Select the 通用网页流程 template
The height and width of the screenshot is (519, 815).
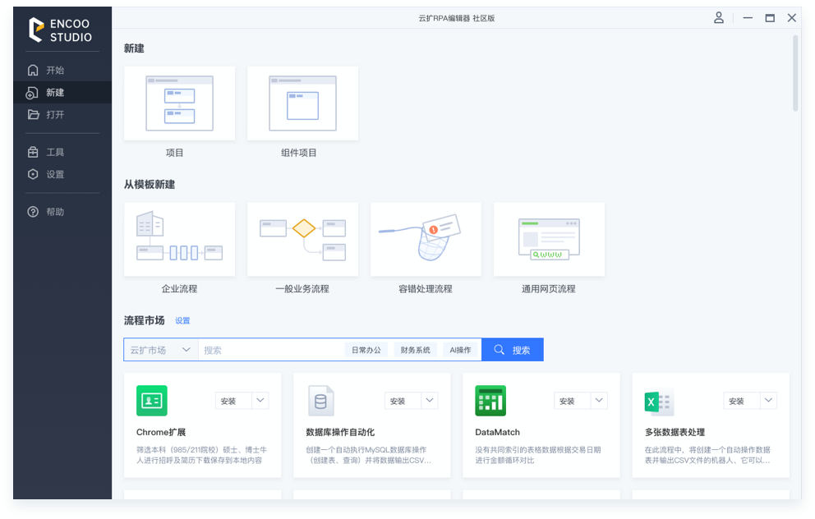(x=549, y=240)
